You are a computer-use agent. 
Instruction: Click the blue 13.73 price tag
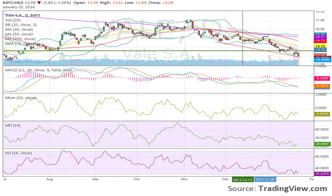tap(320, 50)
